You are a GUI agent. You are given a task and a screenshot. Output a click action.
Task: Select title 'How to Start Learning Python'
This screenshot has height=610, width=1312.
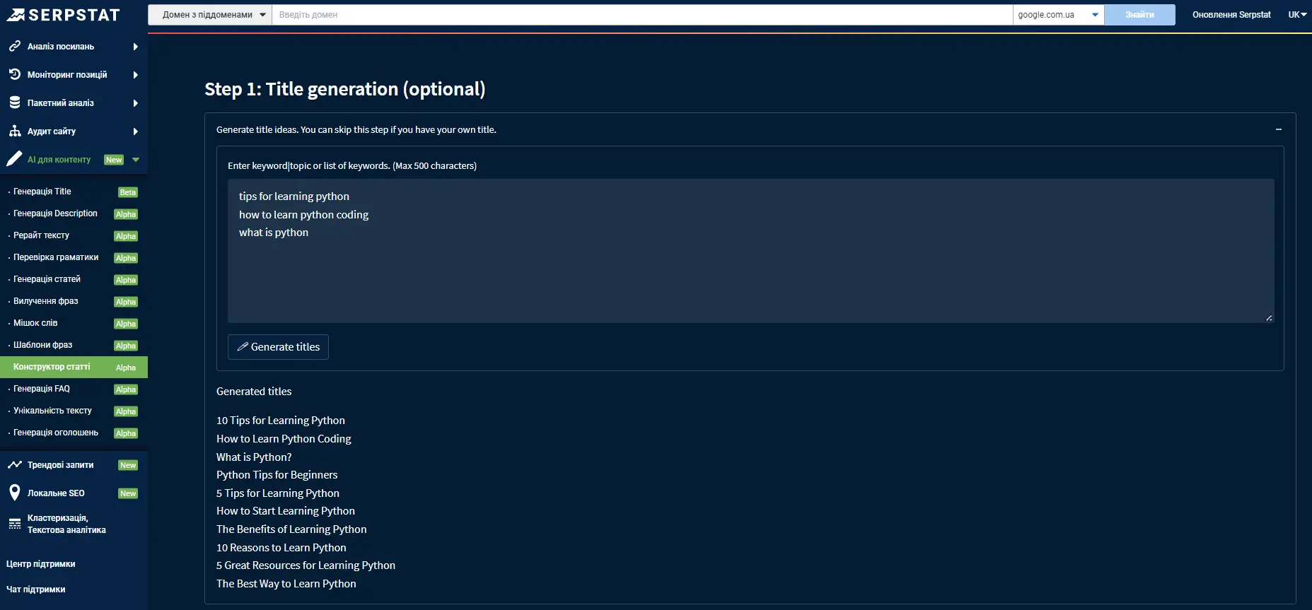coord(286,511)
